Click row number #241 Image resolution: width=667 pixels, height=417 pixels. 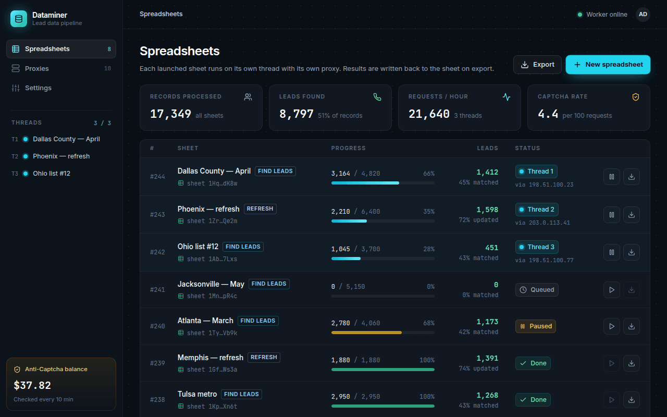click(157, 290)
